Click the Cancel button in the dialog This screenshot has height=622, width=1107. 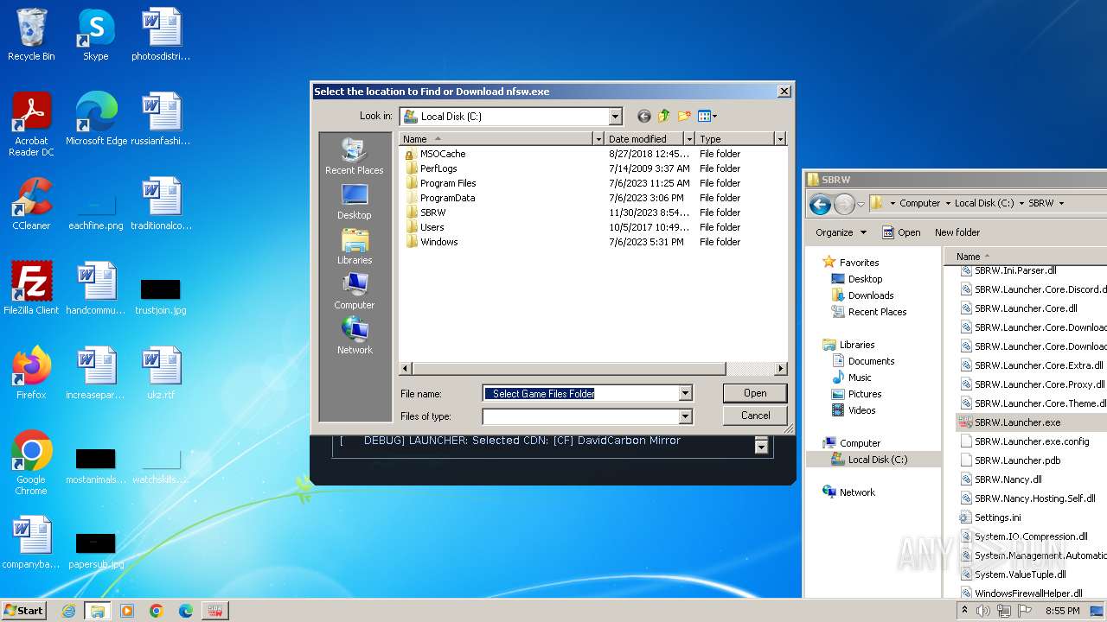(755, 416)
